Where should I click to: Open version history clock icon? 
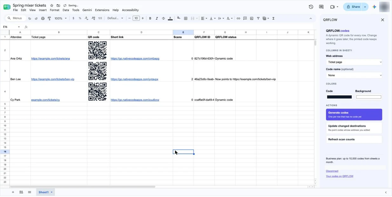coord(311,7)
